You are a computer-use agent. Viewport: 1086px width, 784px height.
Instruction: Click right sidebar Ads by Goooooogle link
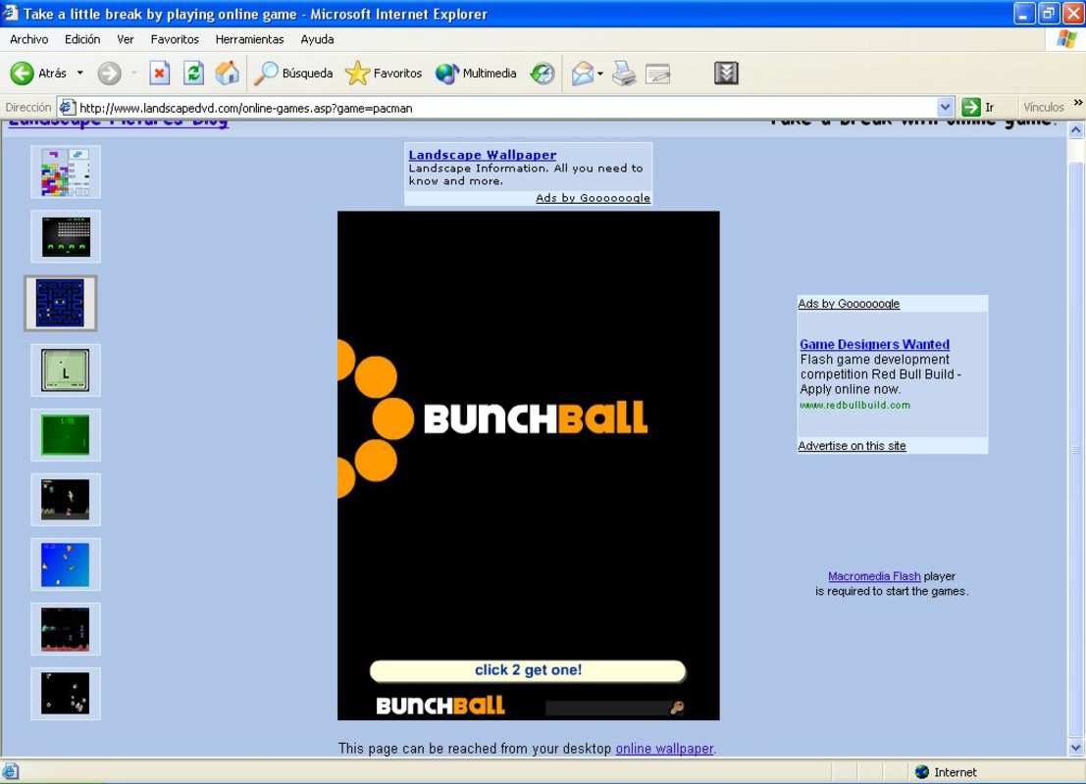(849, 303)
